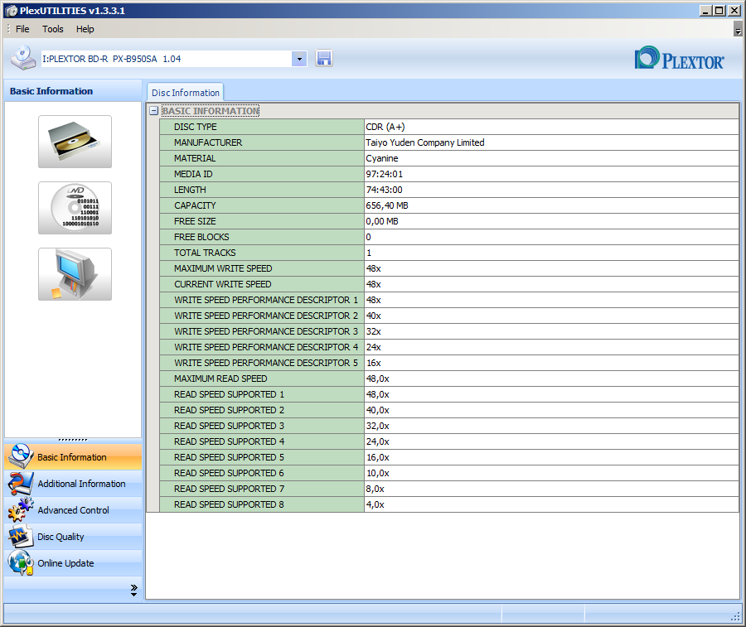746x627 pixels.
Task: Open the toolbar options arrow at menu bar end
Action: [x=738, y=31]
